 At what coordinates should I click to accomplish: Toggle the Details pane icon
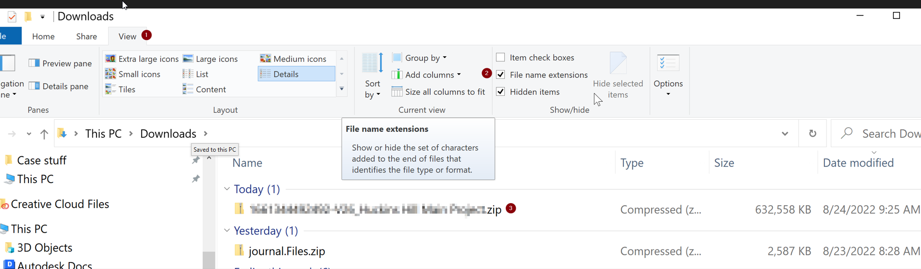(x=34, y=86)
